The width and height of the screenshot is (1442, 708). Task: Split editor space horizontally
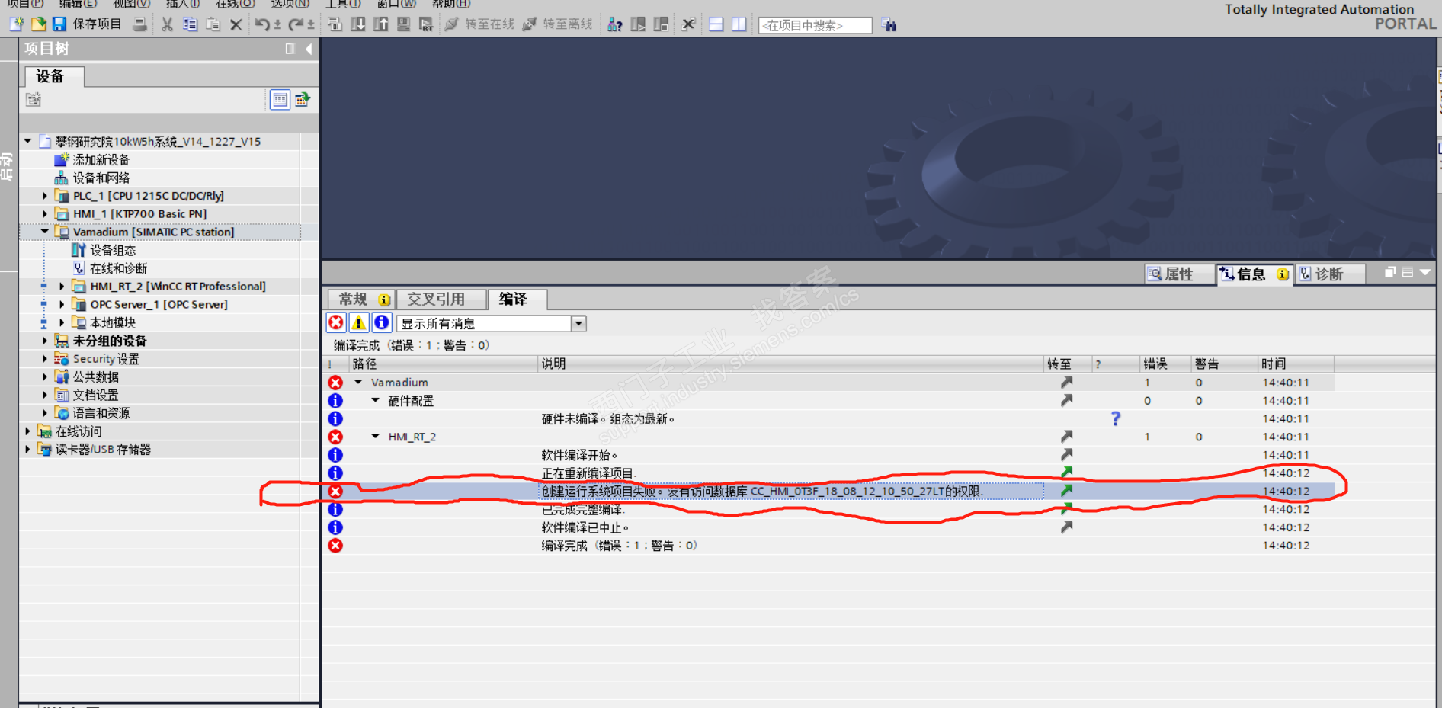coord(716,24)
